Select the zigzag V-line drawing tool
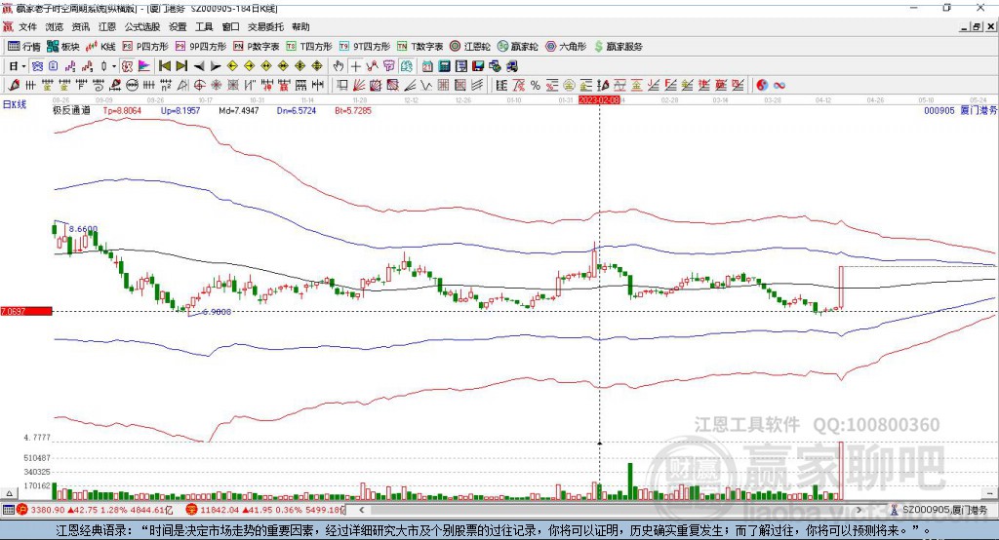The height and width of the screenshot is (540, 999). (425, 85)
